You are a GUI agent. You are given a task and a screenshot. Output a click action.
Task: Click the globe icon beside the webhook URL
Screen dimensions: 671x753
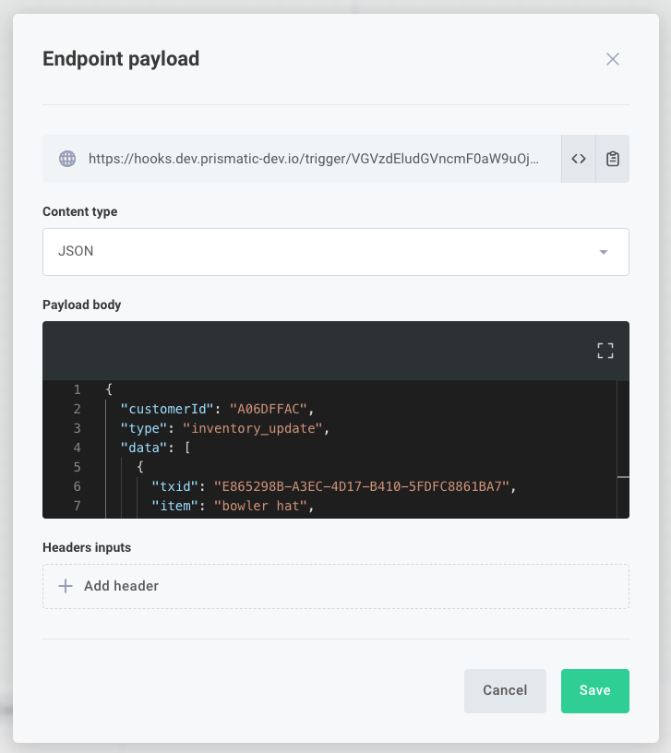click(66, 158)
